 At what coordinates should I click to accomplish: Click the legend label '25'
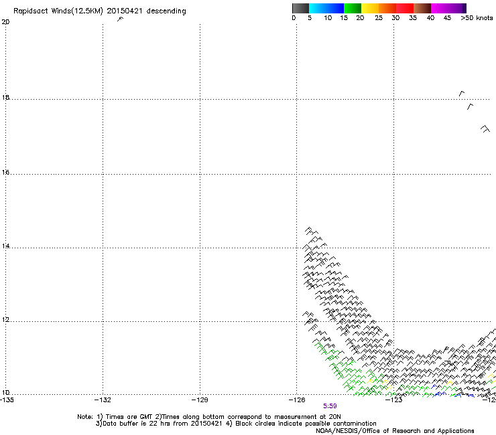379,17
